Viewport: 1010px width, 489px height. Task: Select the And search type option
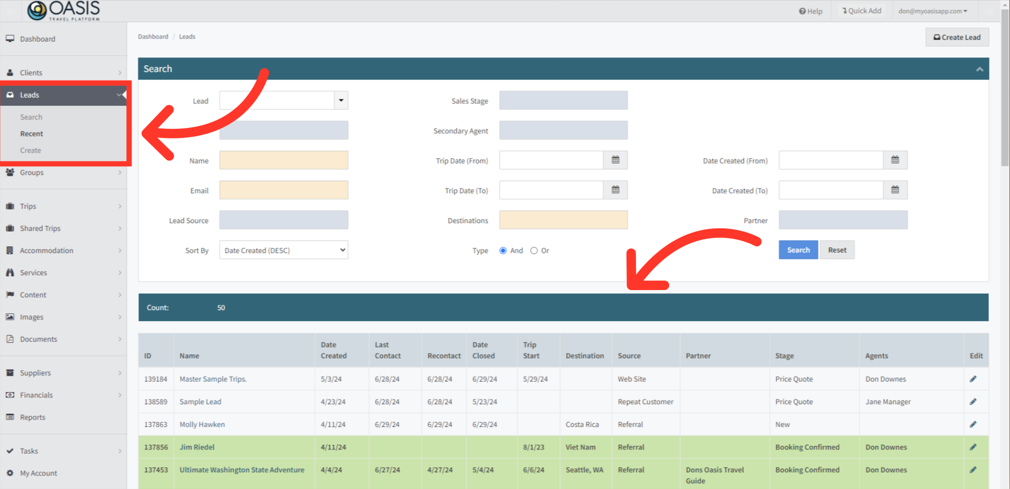pos(503,251)
